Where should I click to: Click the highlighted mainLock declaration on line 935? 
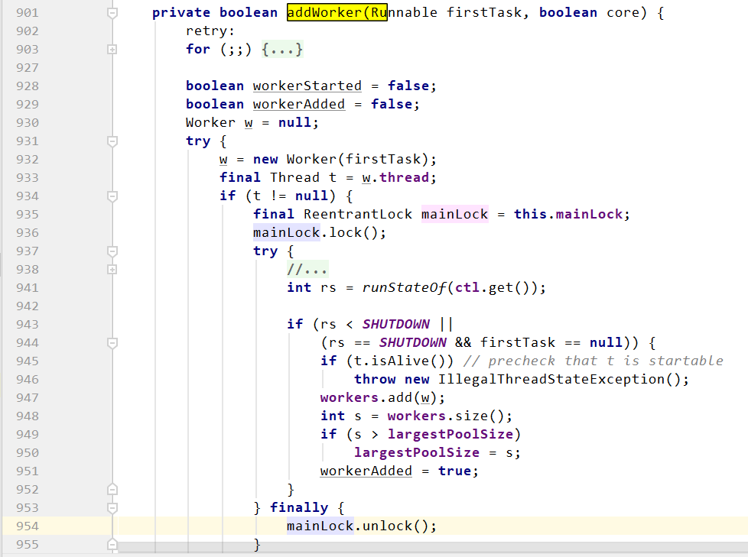454,215
